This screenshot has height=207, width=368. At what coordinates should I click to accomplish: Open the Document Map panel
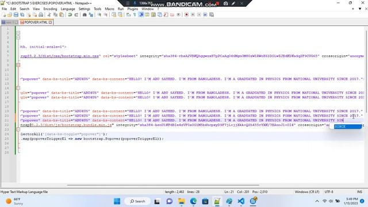pos(154,15)
